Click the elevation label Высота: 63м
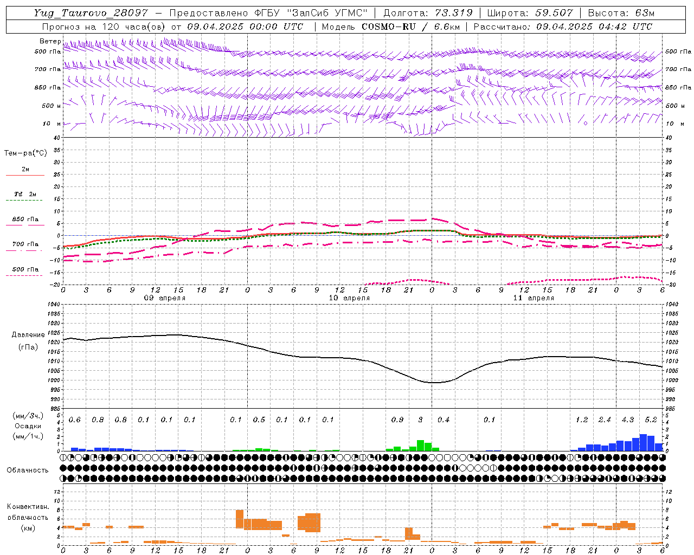This screenshot has height=555, width=694. click(x=621, y=13)
